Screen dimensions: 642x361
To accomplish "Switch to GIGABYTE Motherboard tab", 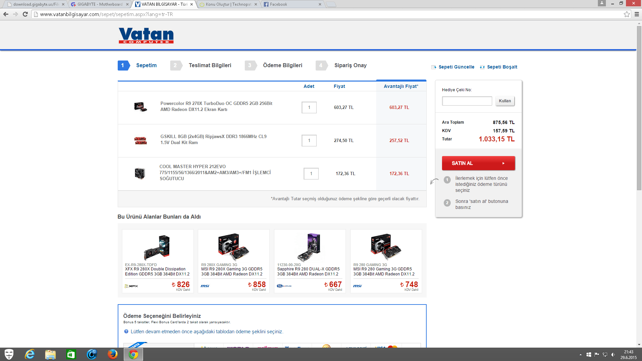I will point(99,4).
